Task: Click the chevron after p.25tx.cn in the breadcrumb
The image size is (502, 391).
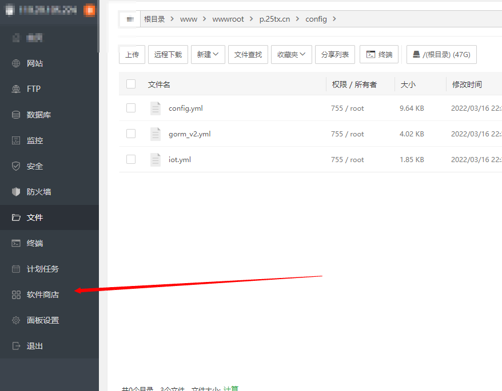Action: 298,19
